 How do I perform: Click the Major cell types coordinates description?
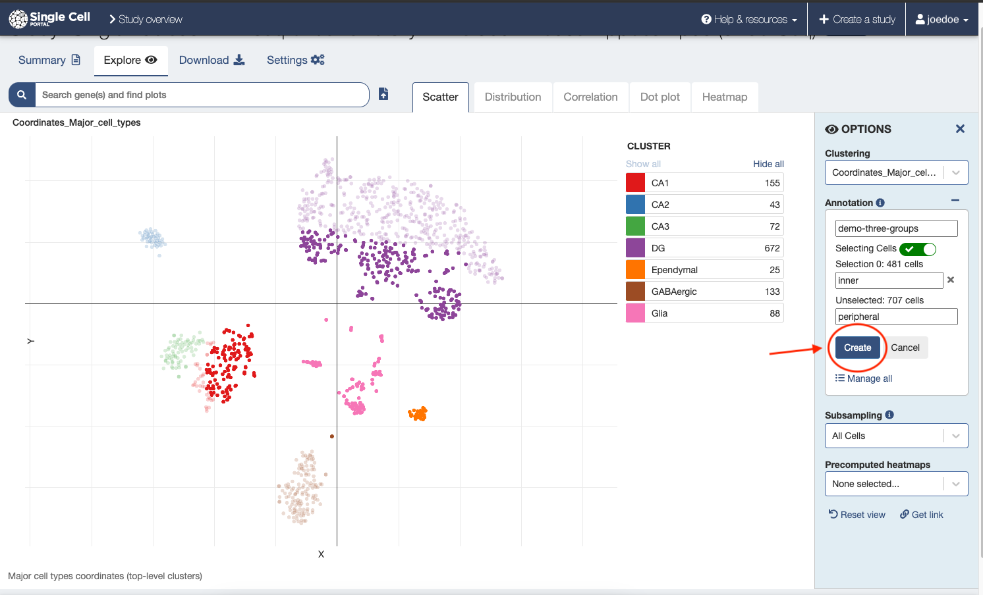[x=105, y=576]
